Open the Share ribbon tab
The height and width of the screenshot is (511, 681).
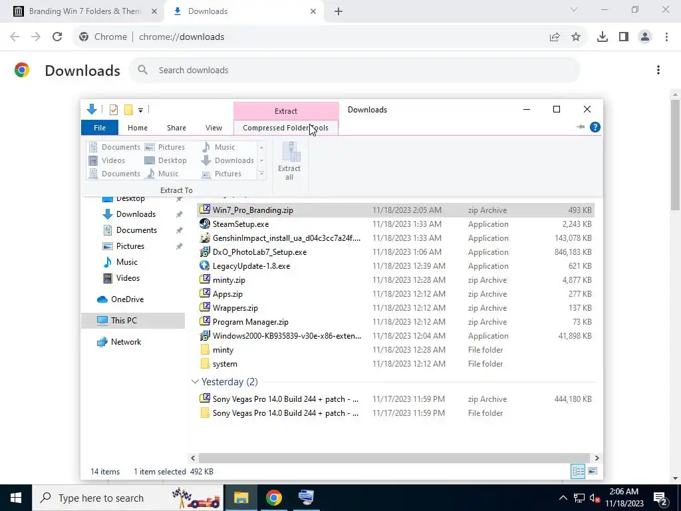(176, 128)
